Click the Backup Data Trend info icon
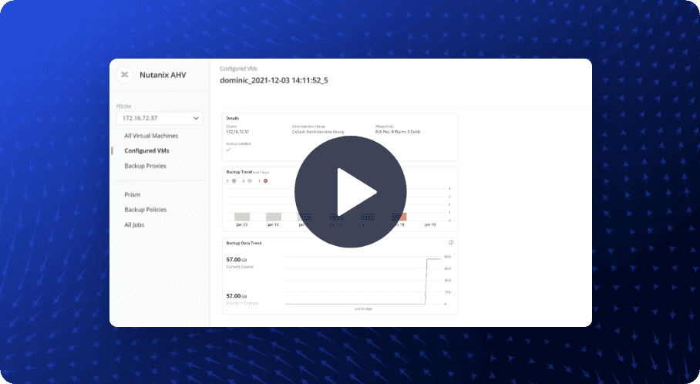 click(451, 243)
